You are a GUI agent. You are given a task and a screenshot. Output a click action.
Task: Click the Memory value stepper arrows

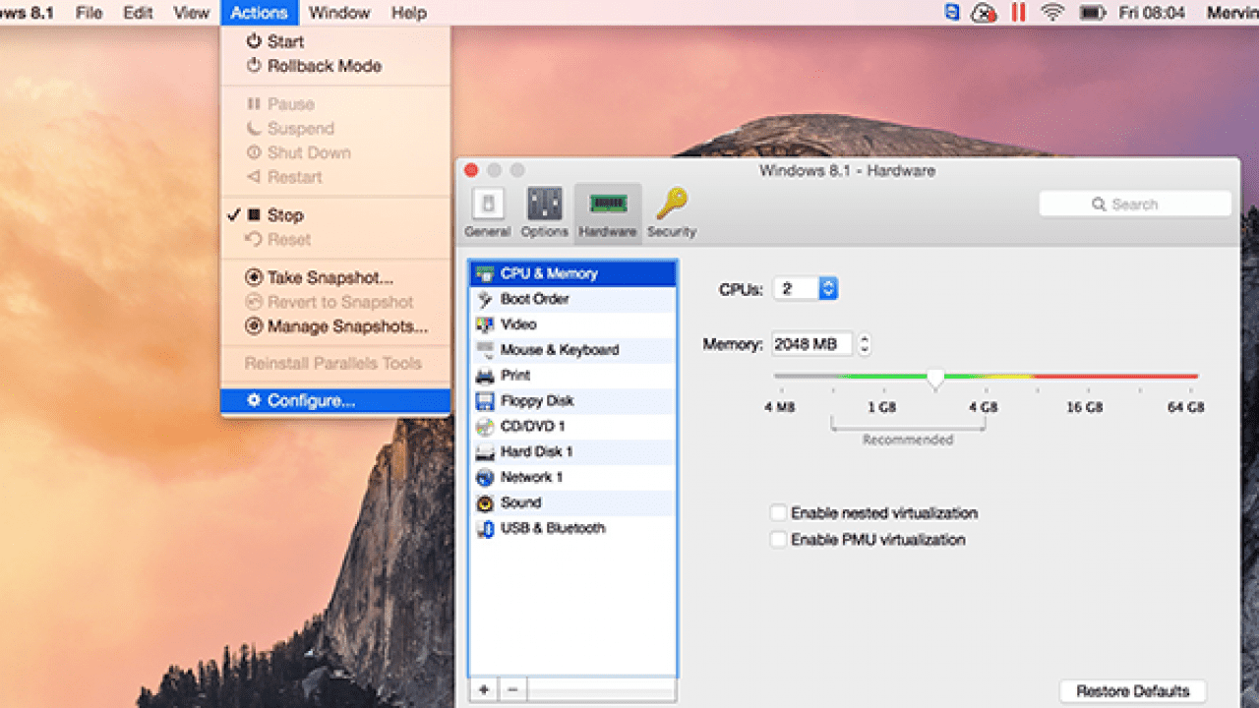coord(864,344)
